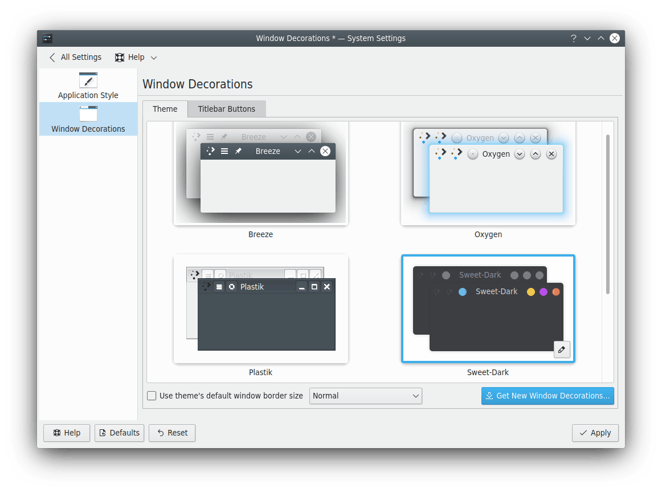Select the Breeze decoration theme
The height and width of the screenshot is (492, 662).
260,173
